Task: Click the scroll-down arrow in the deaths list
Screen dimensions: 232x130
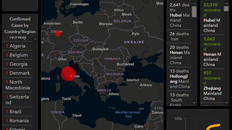Action: pyautogui.click(x=194, y=103)
